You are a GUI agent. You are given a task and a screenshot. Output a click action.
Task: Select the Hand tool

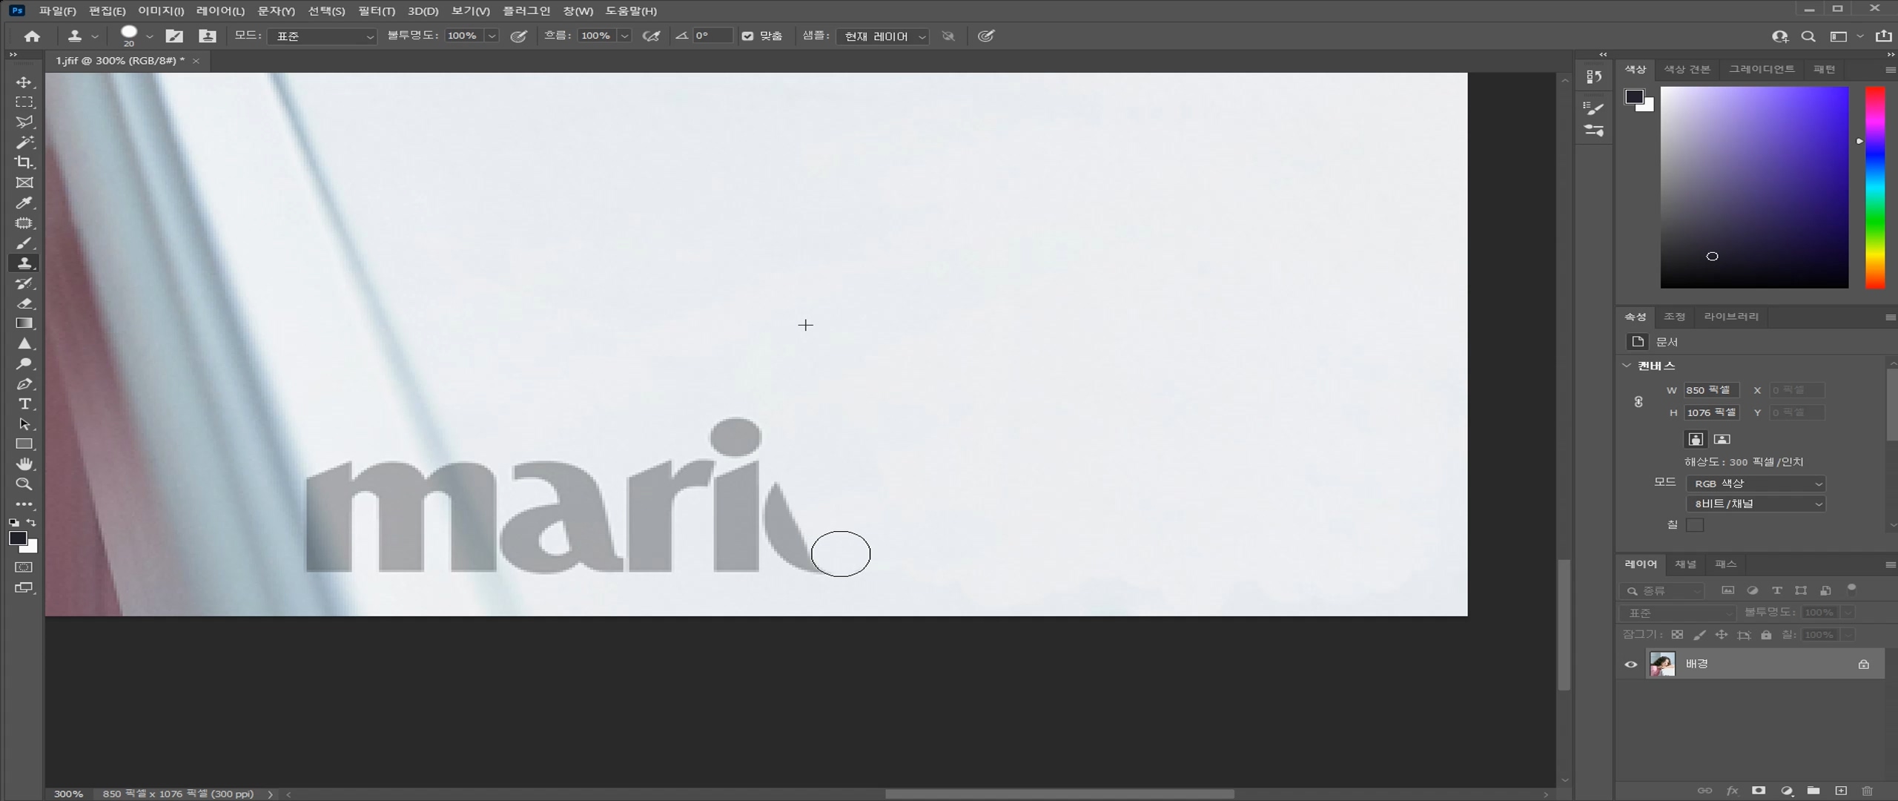(24, 464)
